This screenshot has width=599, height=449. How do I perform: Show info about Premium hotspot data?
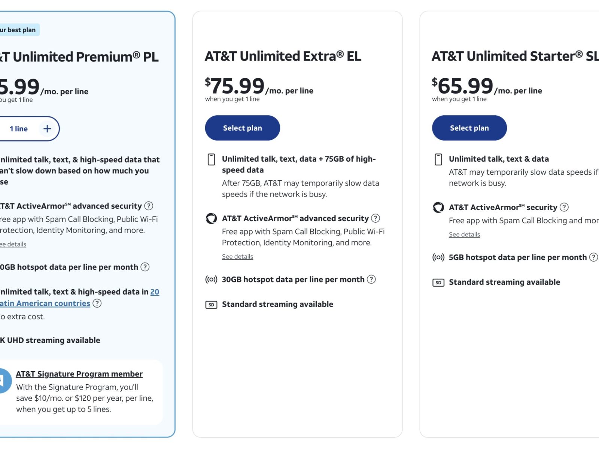point(145,267)
